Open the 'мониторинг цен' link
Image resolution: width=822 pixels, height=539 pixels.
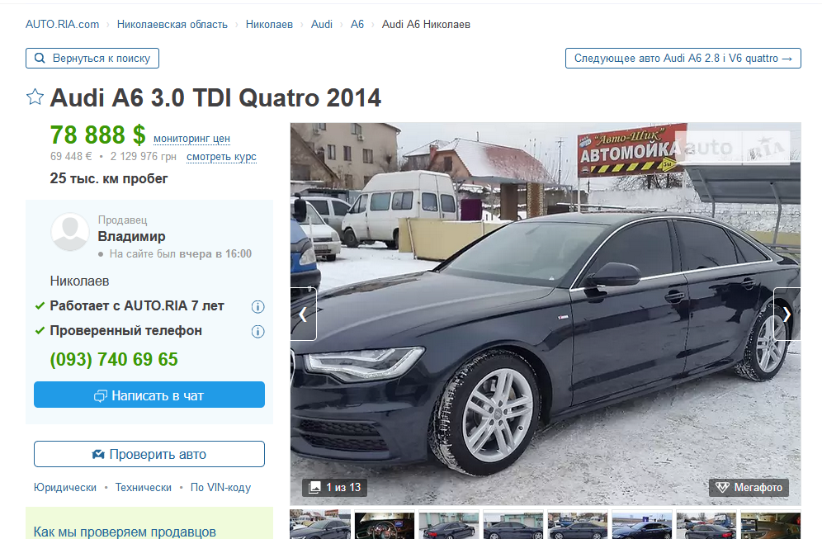click(191, 139)
